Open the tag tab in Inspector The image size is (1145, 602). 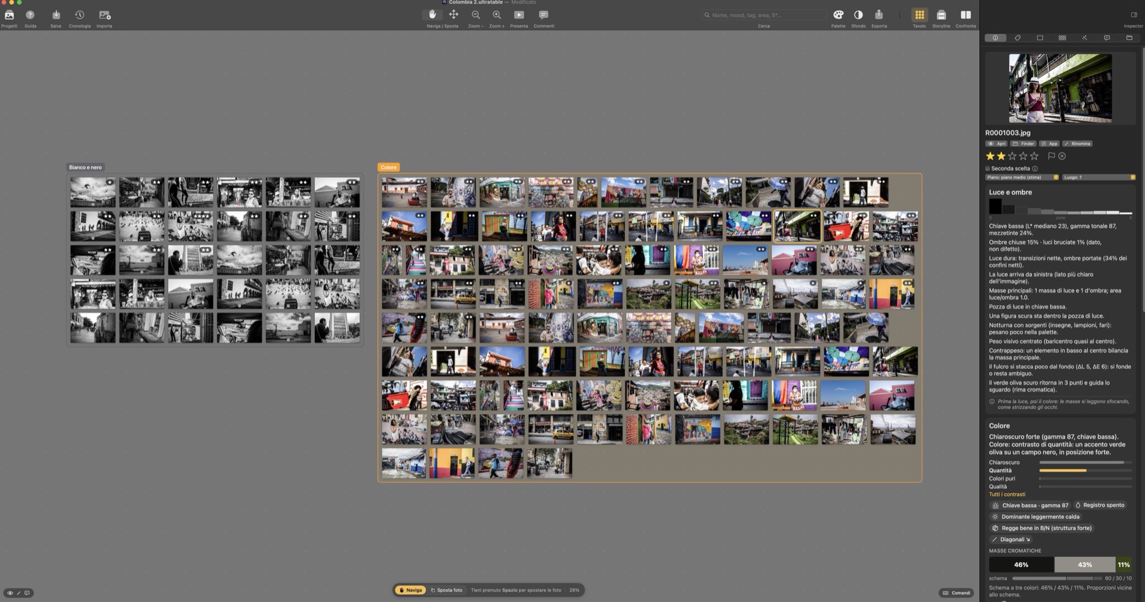(1017, 38)
